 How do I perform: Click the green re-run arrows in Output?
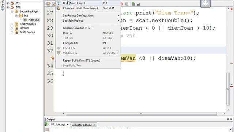click(x=47, y=124)
